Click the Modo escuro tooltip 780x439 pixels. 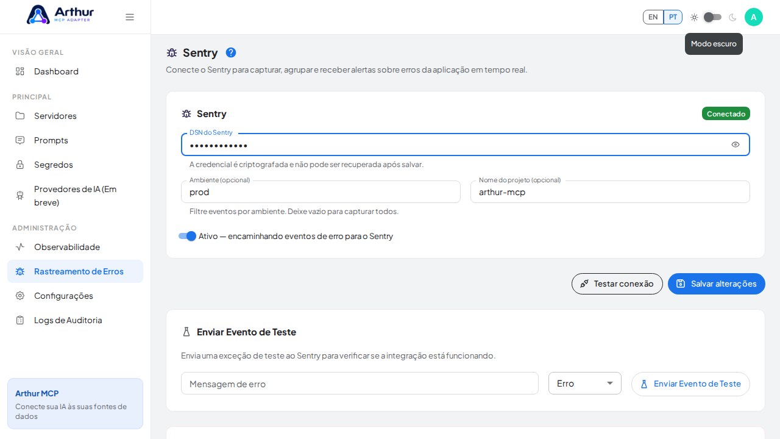coord(714,44)
